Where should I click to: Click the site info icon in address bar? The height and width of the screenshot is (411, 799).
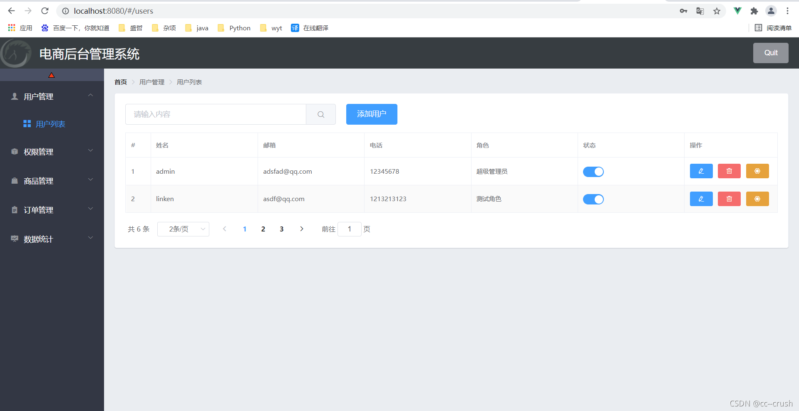click(x=65, y=11)
